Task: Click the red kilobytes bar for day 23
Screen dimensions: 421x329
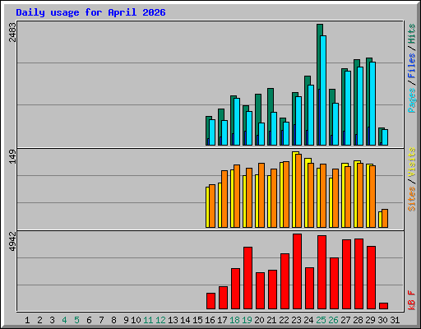Action: 297,271
